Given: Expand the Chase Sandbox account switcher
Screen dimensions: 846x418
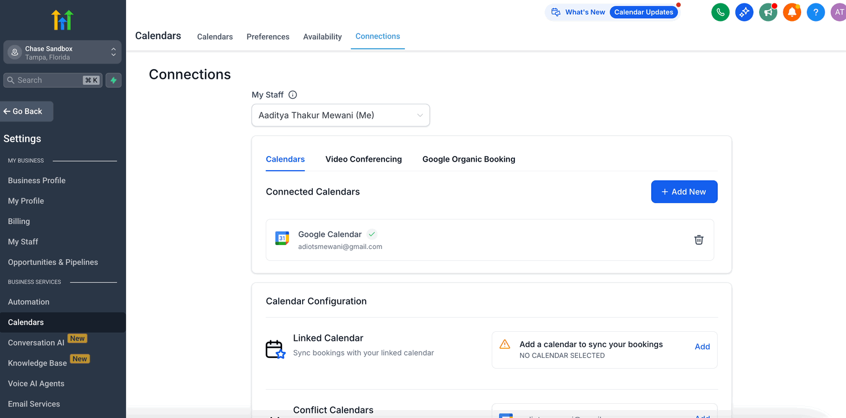Looking at the screenshot, I should point(62,52).
